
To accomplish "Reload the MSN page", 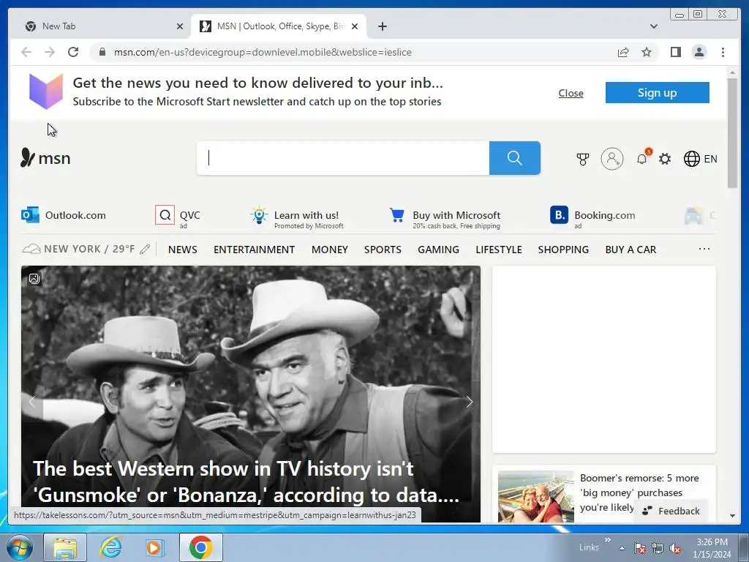I will [73, 52].
